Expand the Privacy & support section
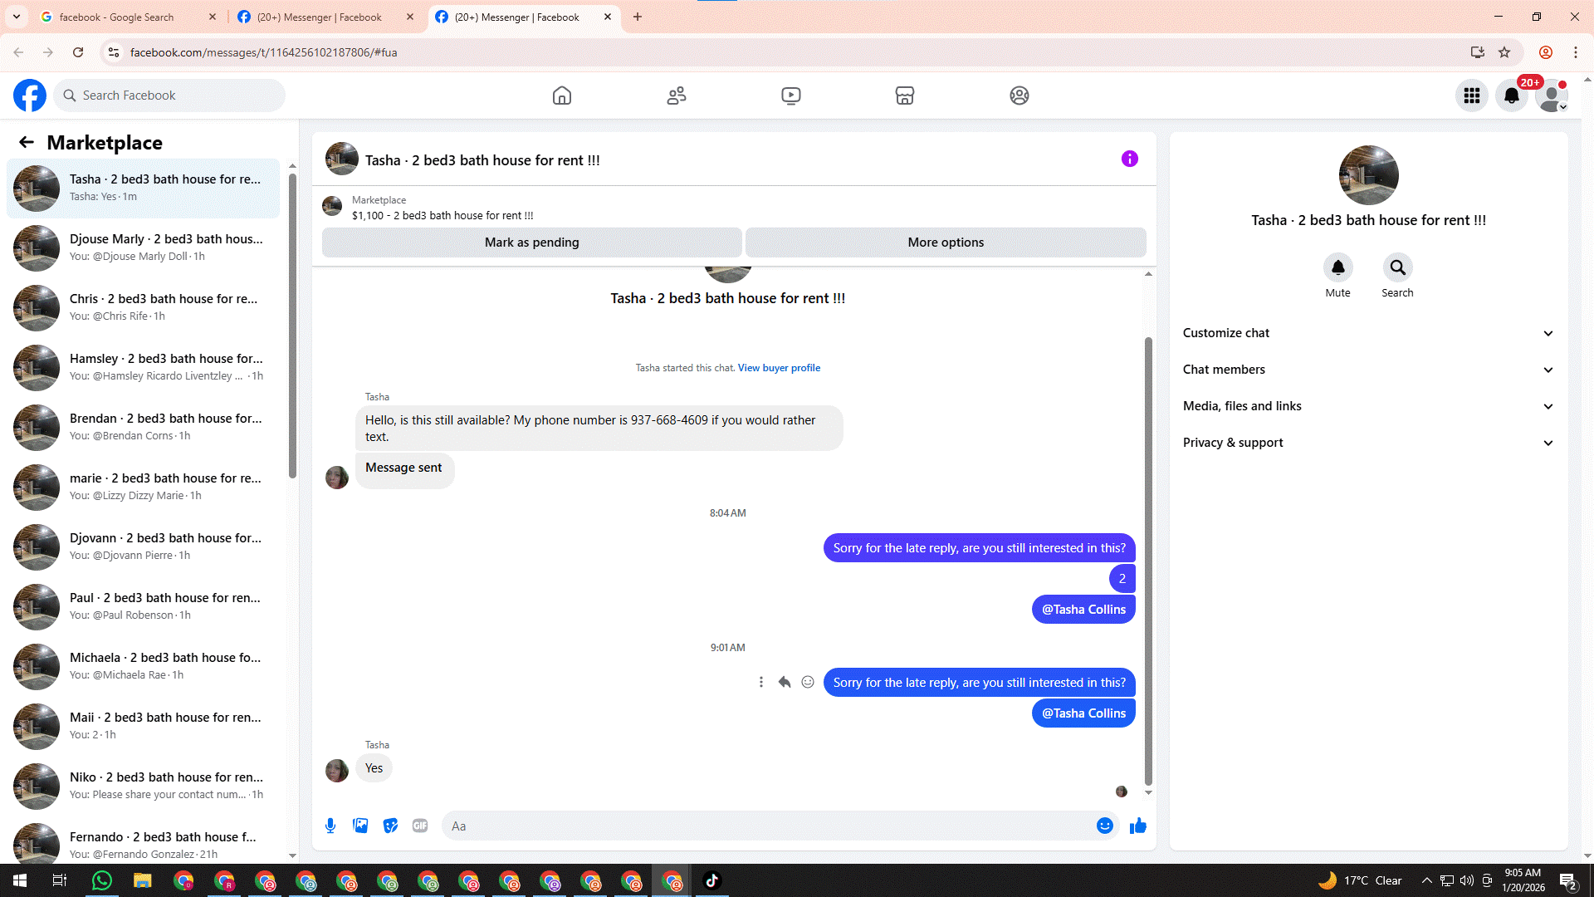This screenshot has width=1594, height=897. [1367, 443]
